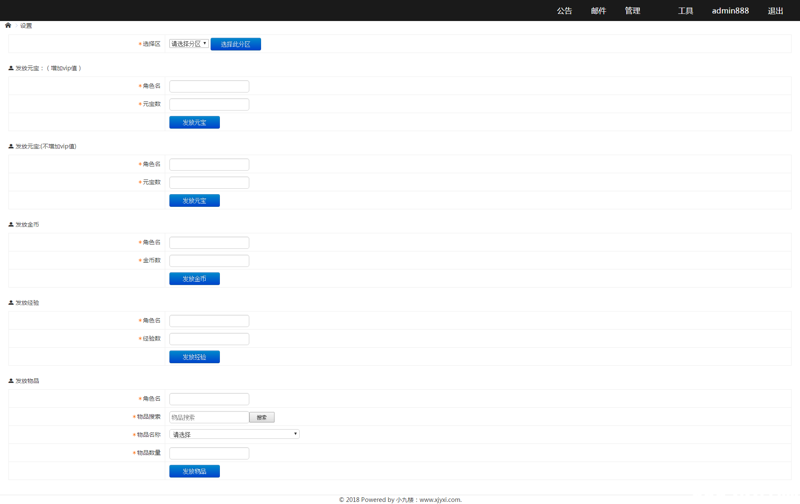800x504 pixels.
Task: Open the 请选择分区 zone dropdown
Action: pos(189,44)
